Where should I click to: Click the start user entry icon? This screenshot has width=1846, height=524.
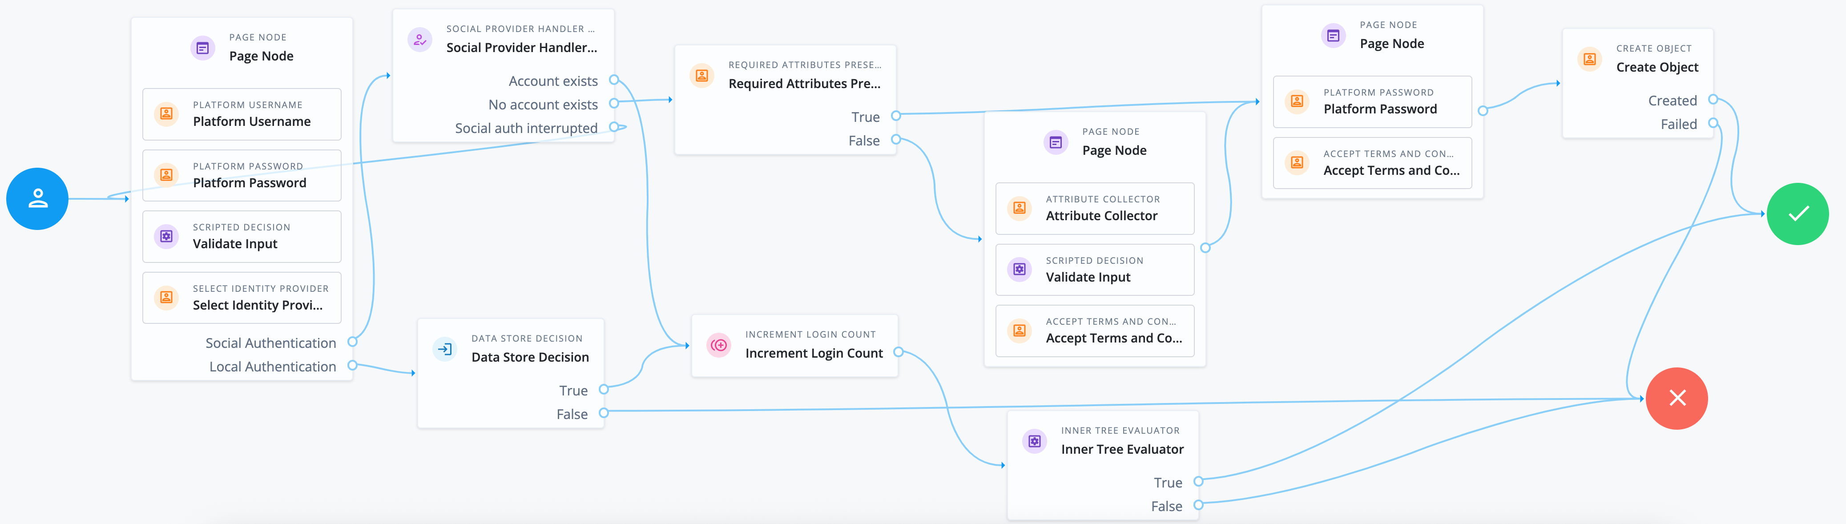pyautogui.click(x=36, y=198)
